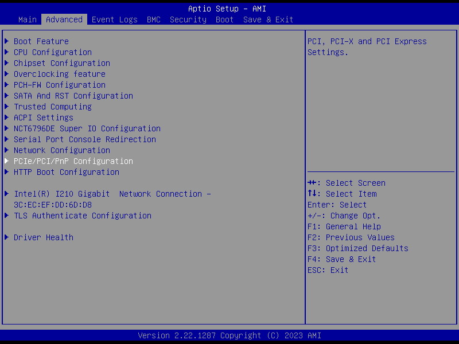Screen dimensions: 459x344
Task: Open HTTP Boot Configuration
Action: click(67, 172)
